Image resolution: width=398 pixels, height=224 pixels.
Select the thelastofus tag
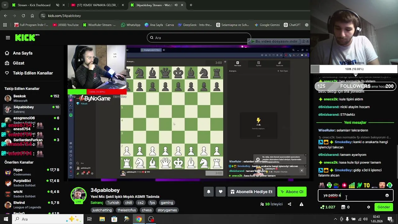click(x=127, y=210)
